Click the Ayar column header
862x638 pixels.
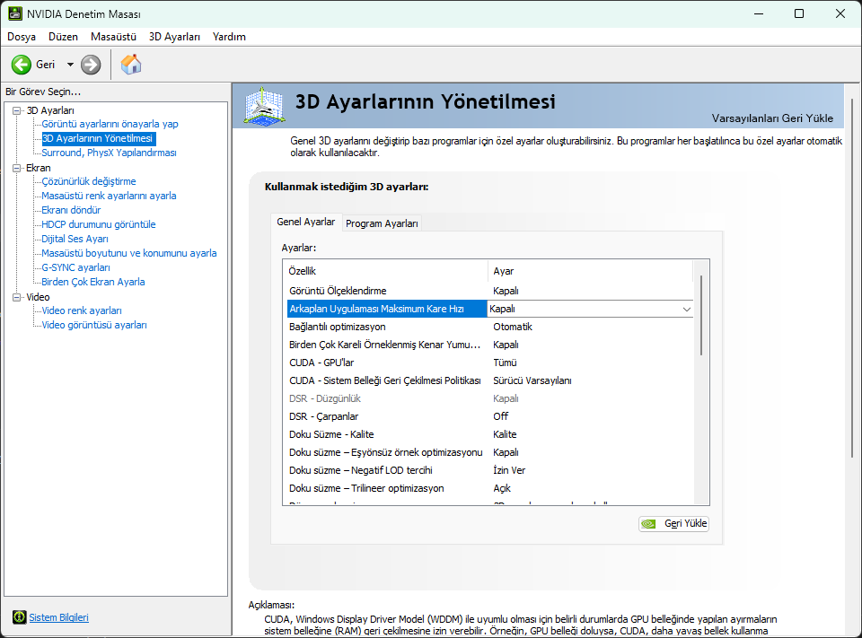click(x=591, y=271)
